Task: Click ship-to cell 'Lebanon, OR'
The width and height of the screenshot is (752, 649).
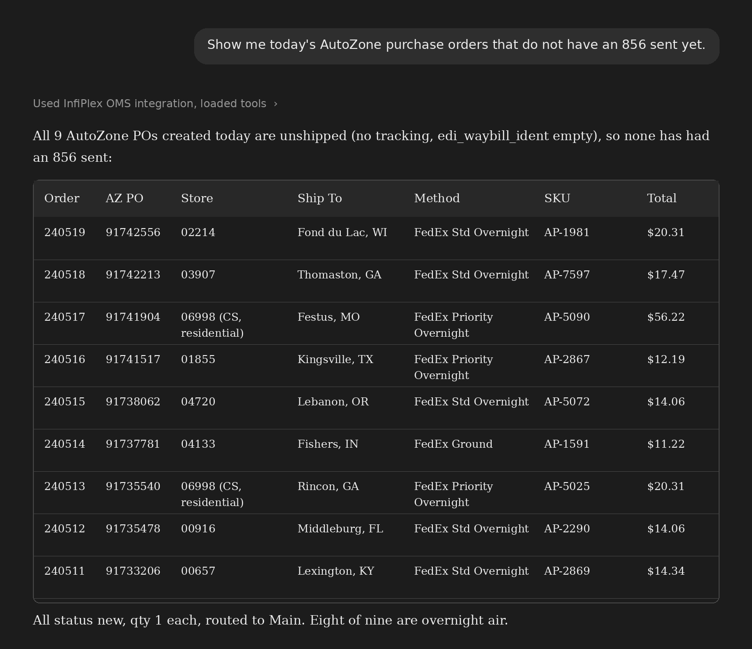Action: 333,402
